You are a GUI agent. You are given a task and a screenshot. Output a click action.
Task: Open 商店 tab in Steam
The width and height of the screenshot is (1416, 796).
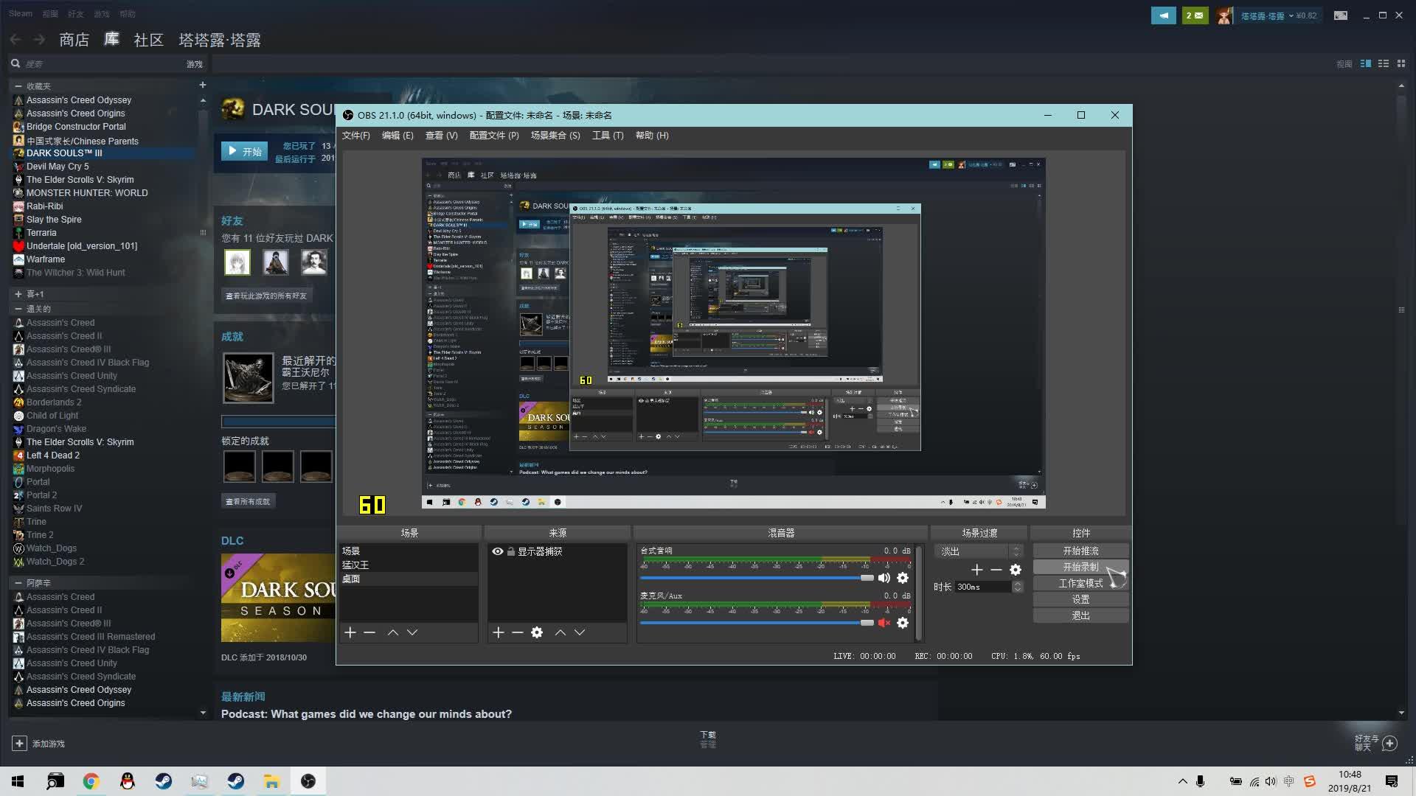click(x=74, y=40)
